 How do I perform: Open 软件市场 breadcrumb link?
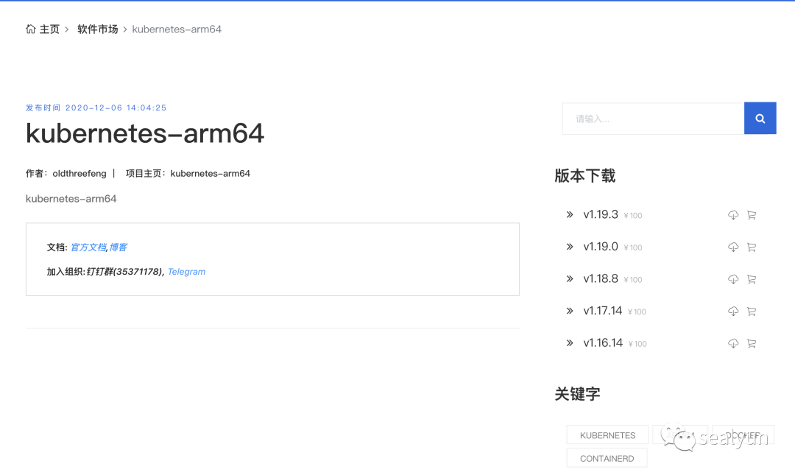coord(97,29)
